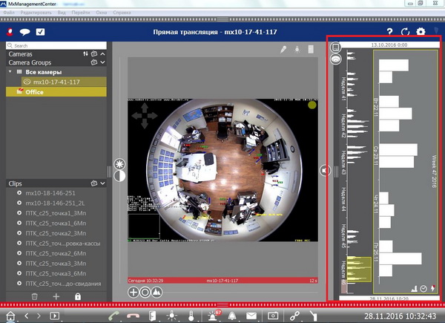Open the Файл menu
Viewport: 445px width, 323px height.
pyautogui.click(x=9, y=13)
